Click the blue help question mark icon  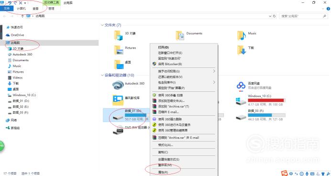(329, 9)
